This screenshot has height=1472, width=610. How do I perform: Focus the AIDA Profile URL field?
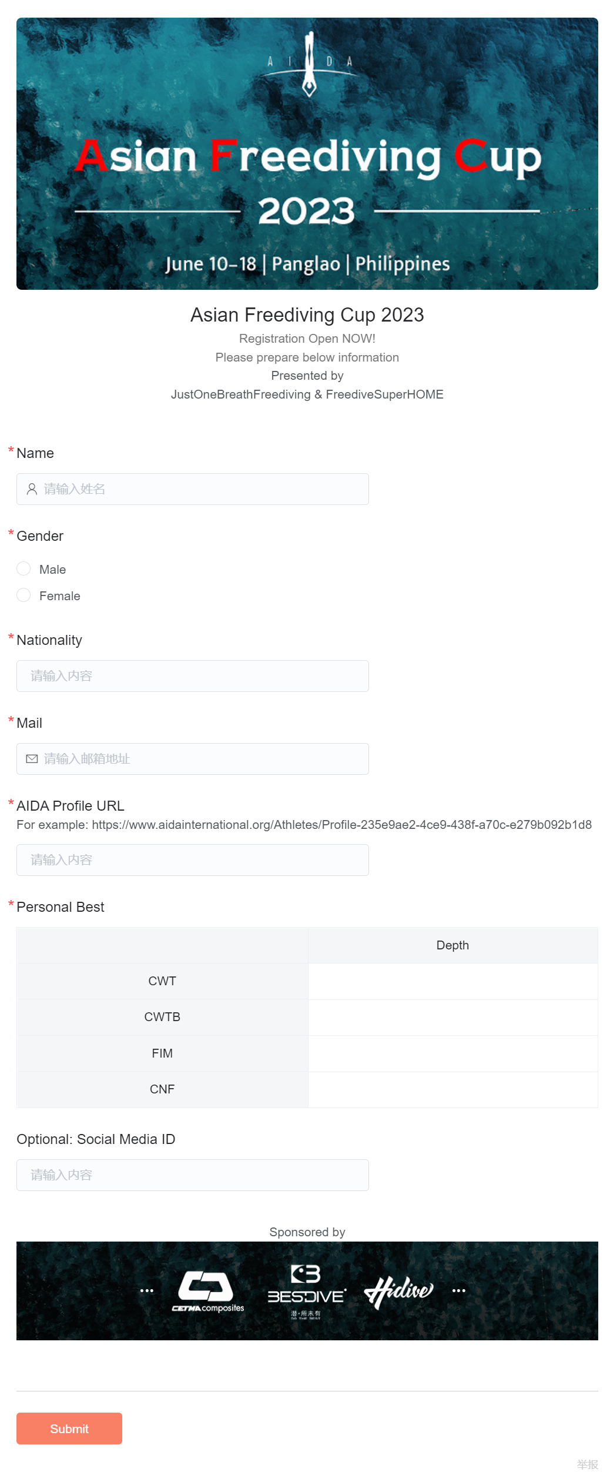click(193, 860)
